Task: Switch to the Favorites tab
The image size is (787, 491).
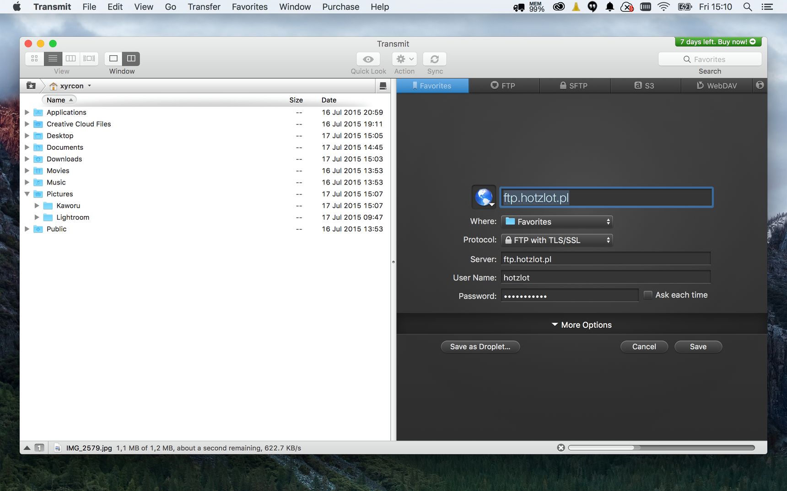Action: pos(432,85)
